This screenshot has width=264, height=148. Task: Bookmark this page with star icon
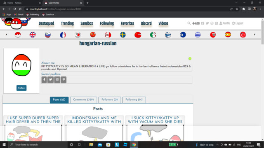click(x=237, y=9)
